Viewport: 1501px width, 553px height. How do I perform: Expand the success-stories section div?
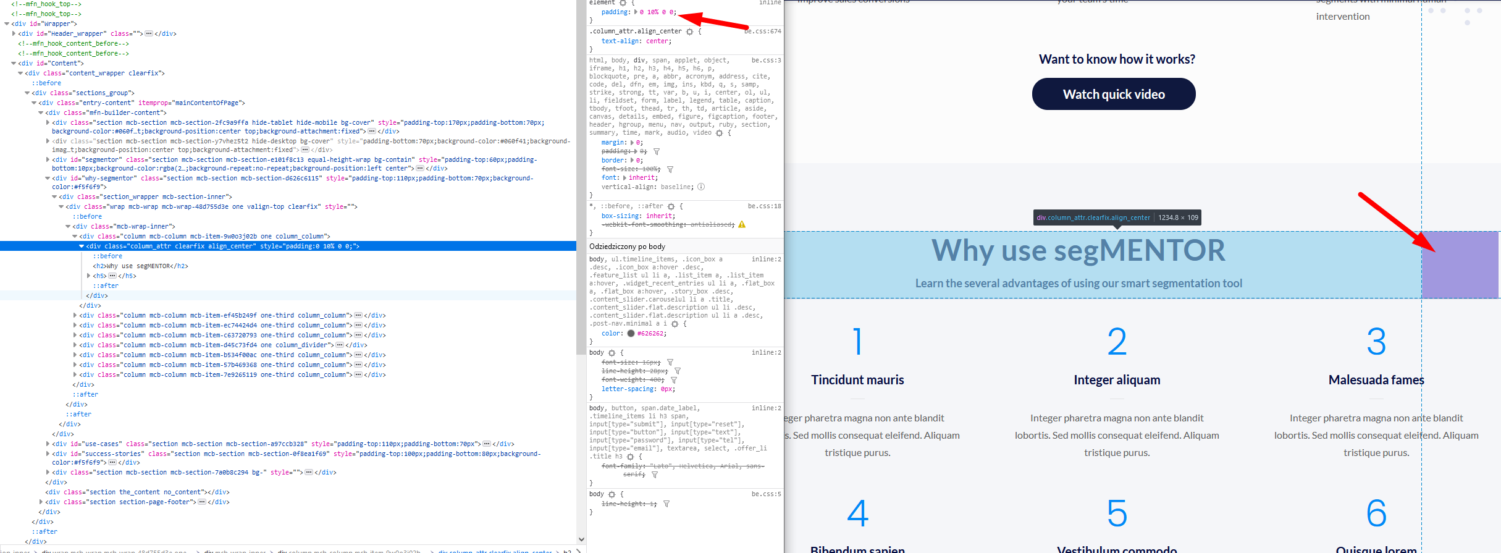[x=48, y=454]
